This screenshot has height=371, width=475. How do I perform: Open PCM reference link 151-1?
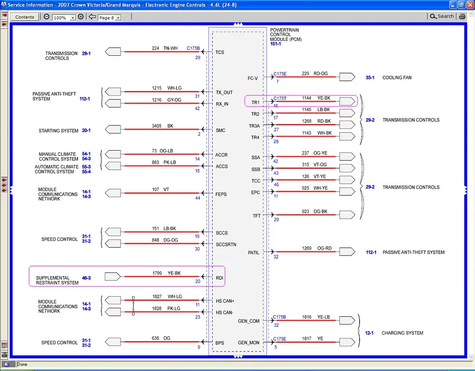click(x=275, y=44)
